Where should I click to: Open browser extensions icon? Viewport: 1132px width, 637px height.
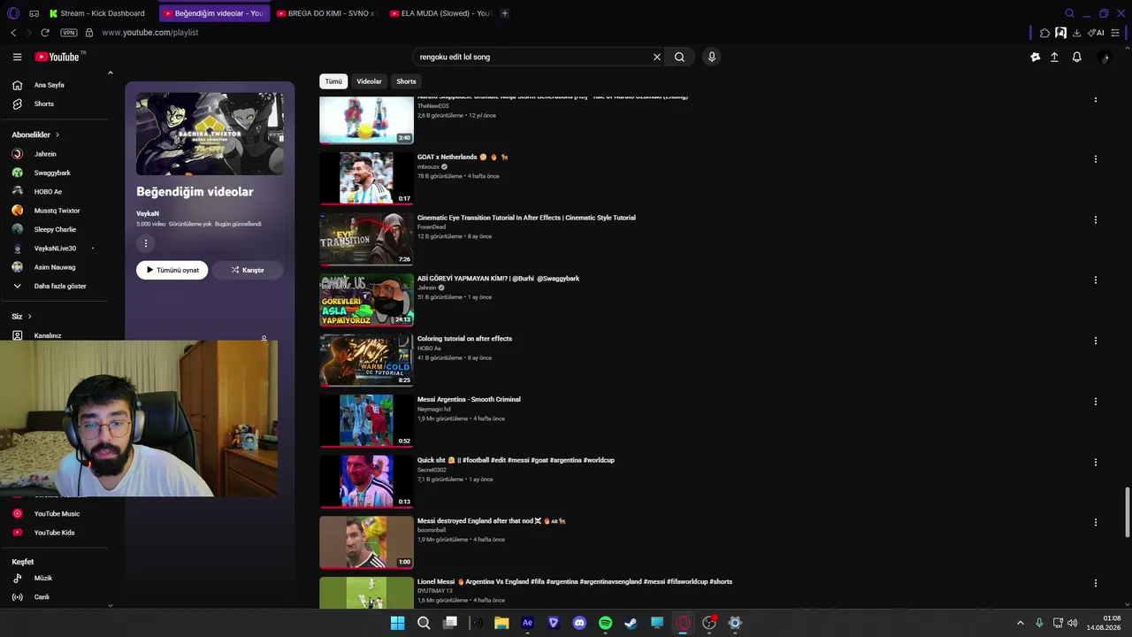pos(1044,33)
